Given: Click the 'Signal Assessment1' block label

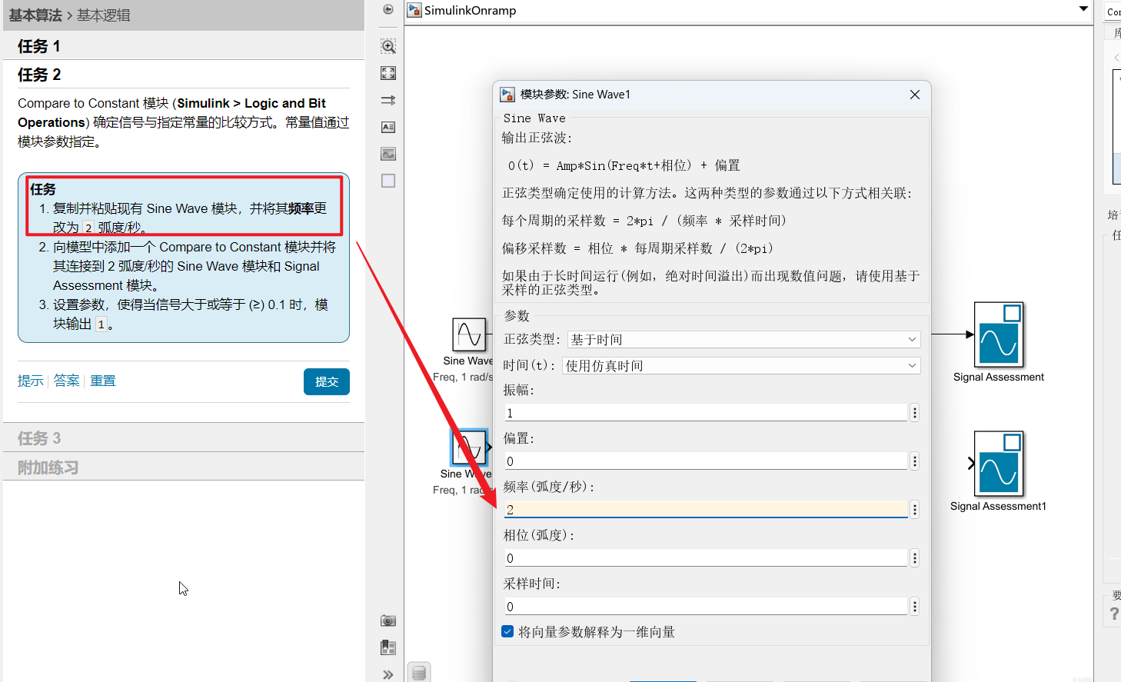Looking at the screenshot, I should (998, 506).
